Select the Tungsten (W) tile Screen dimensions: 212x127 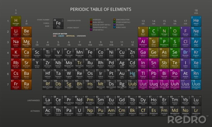pos(69,74)
